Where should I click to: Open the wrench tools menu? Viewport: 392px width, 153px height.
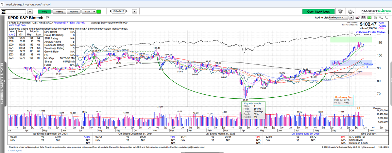[381, 17]
